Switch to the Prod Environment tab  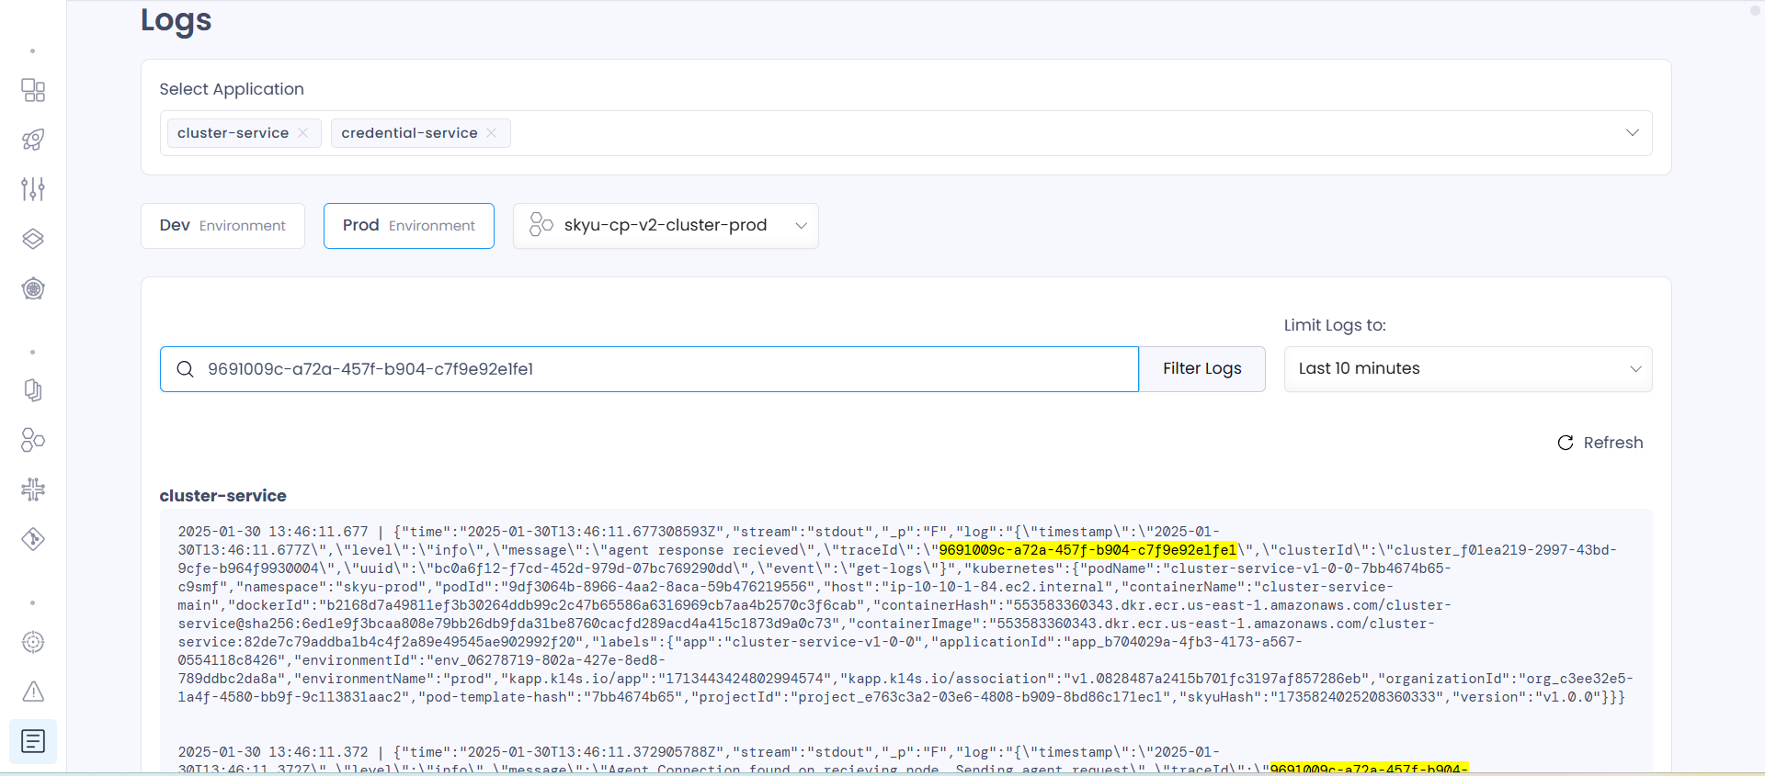click(409, 226)
